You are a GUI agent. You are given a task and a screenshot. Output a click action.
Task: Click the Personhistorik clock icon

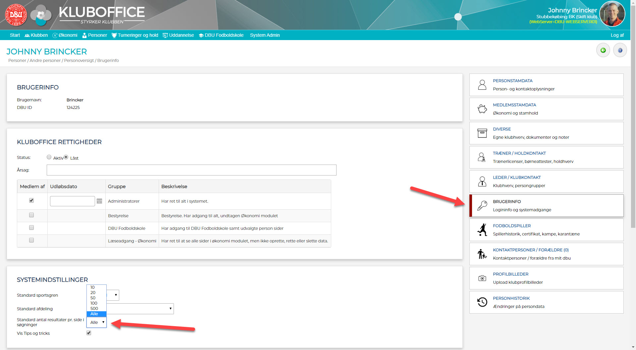pos(482,302)
